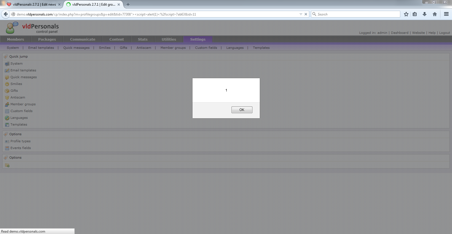
Task: Click the stop loading X in the address bar
Action: pos(306,14)
